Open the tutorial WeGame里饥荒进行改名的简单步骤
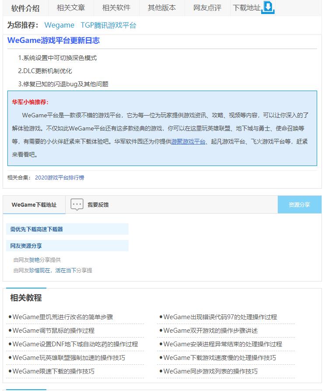Viewport: 325px width, 391px height. click(x=63, y=317)
